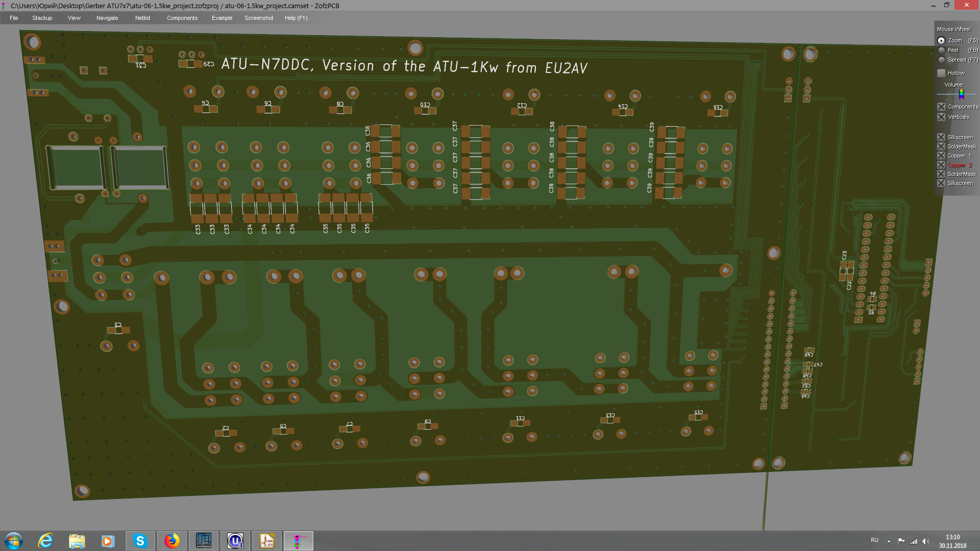The width and height of the screenshot is (980, 551).
Task: Select the Peel mouse wheel mode
Action: (942, 50)
